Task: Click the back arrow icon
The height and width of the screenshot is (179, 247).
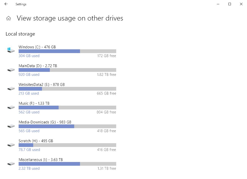Action: 6,4
